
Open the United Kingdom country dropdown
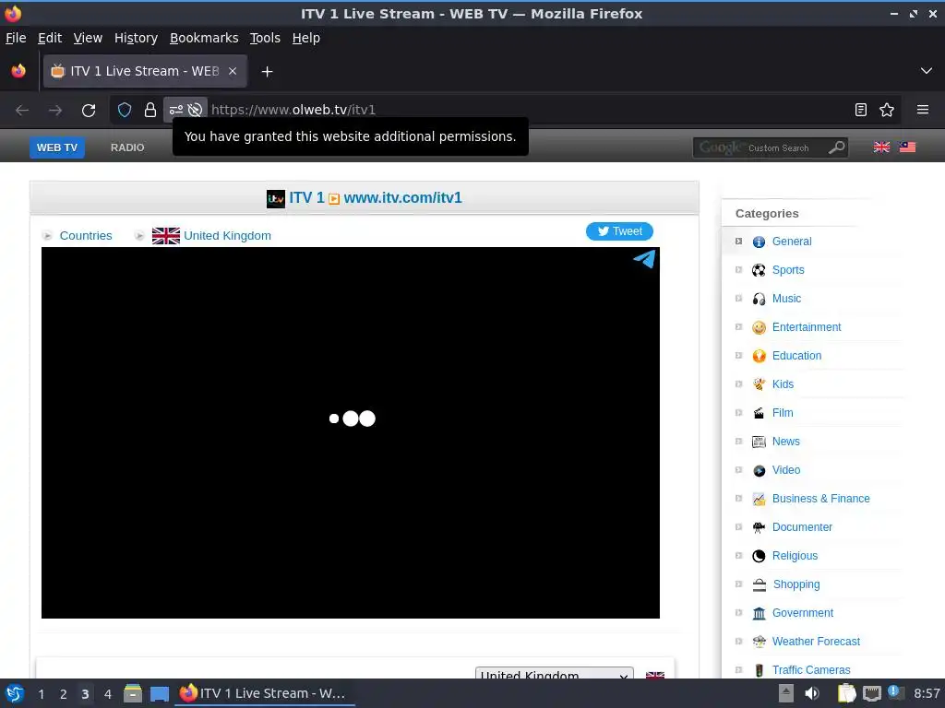pos(554,674)
